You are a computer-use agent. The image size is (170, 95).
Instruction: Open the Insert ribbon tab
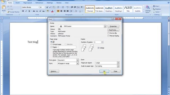18,3
